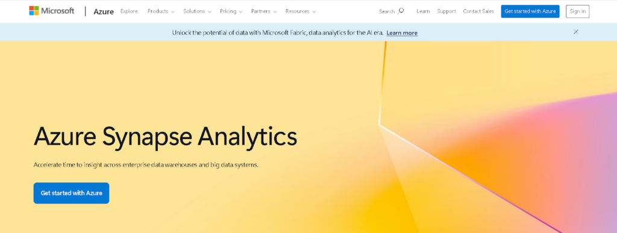Click the Search magnifier icon
This screenshot has height=233, width=617.
click(401, 11)
